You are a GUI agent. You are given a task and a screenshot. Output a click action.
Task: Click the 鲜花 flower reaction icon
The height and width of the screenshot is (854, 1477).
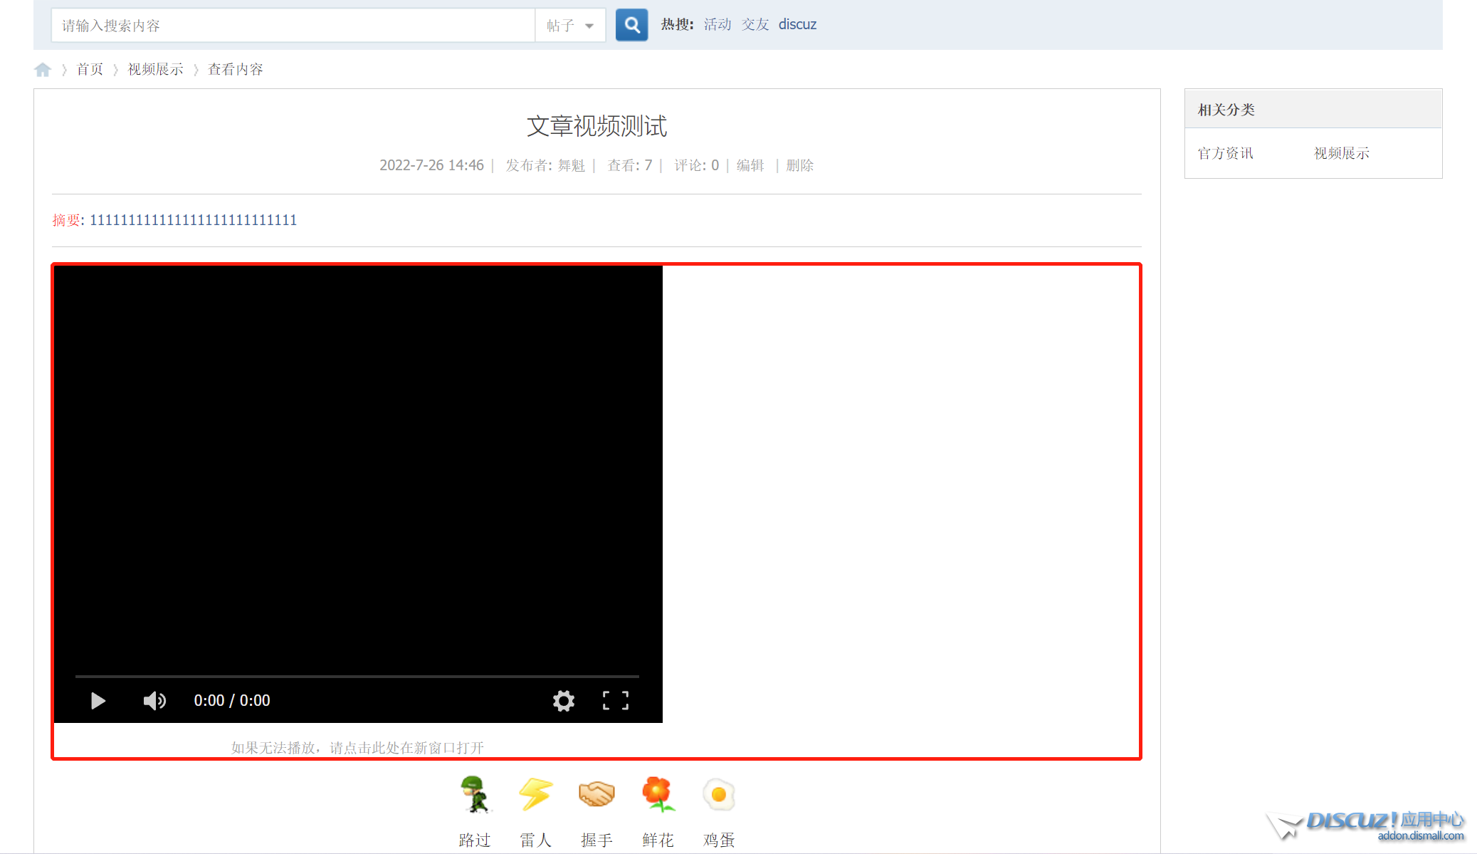(x=658, y=794)
